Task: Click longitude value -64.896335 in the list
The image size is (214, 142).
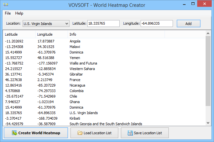Action: (x=47, y=113)
